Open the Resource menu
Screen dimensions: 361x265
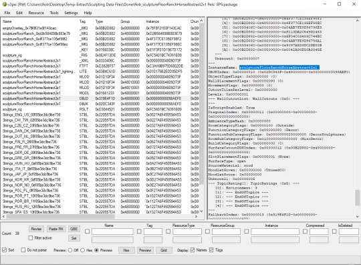(36, 13)
